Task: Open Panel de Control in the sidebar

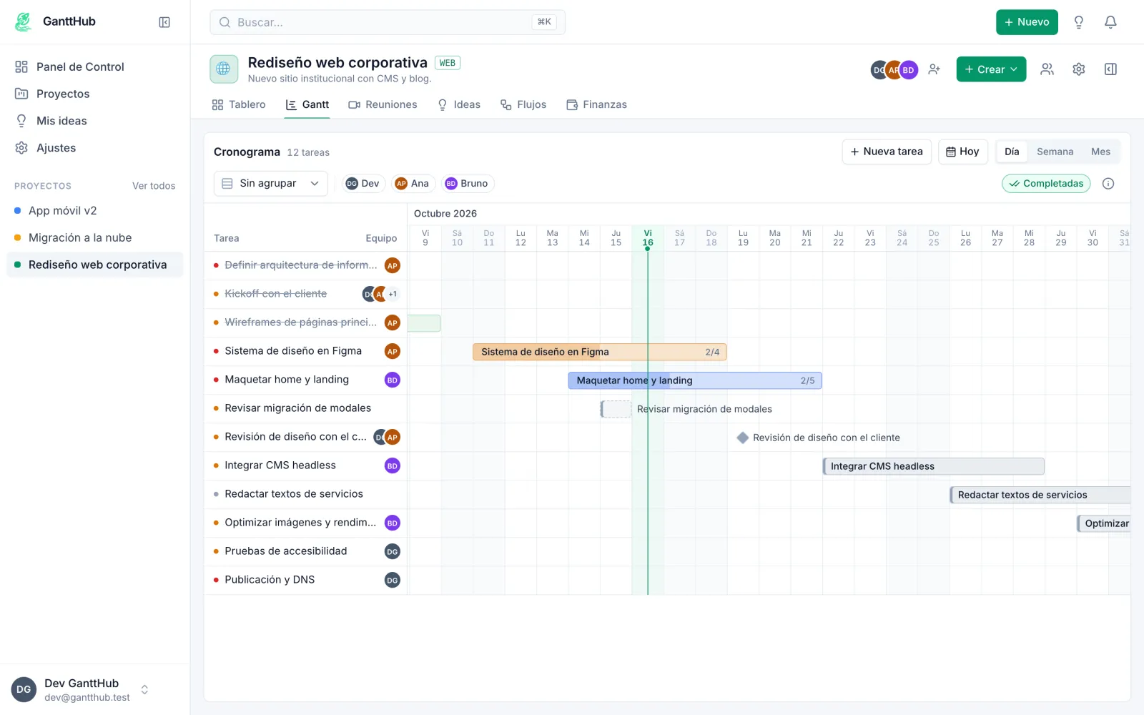Action: 95,66
